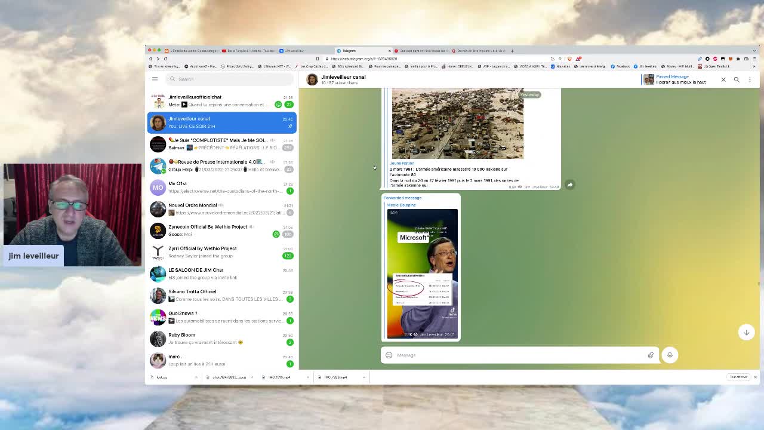The height and width of the screenshot is (430, 764).
Task: Open Zyrri Official by Wethio Project chat
Action: tap(221, 252)
